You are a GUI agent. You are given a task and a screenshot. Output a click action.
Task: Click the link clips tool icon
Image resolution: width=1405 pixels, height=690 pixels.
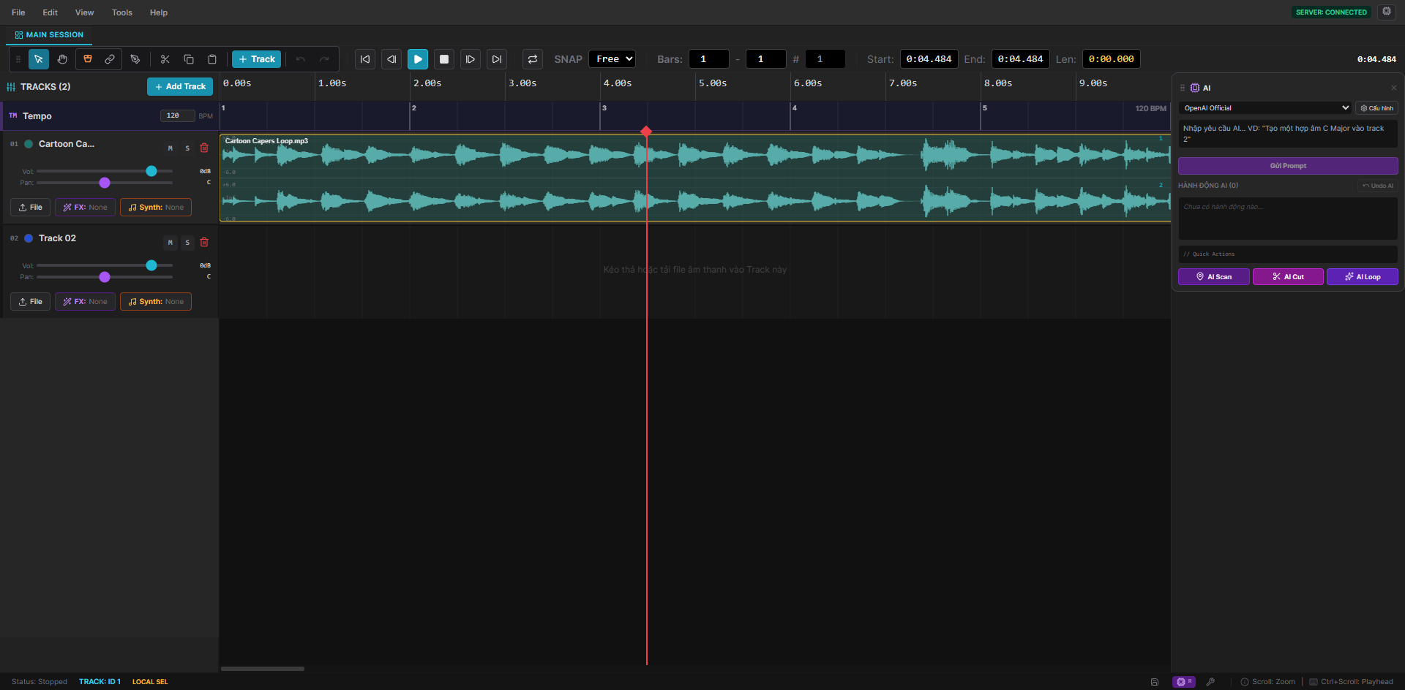click(x=110, y=59)
